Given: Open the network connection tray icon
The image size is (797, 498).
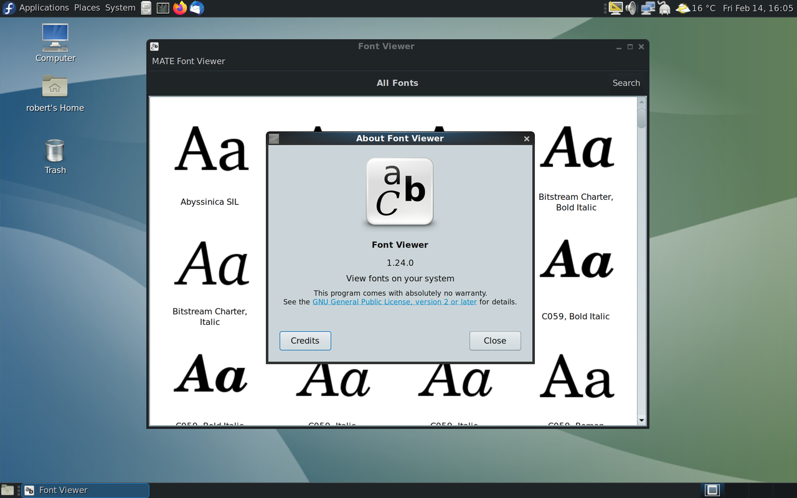Looking at the screenshot, I should tap(648, 8).
